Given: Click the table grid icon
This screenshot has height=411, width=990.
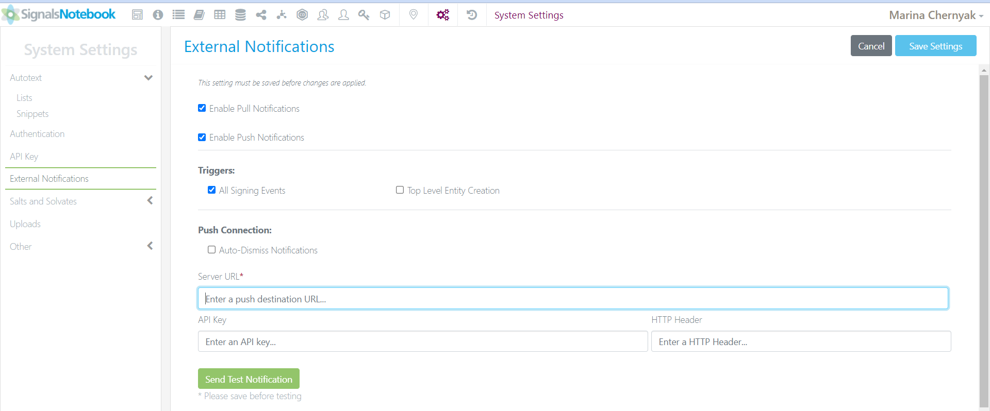Looking at the screenshot, I should (x=220, y=15).
